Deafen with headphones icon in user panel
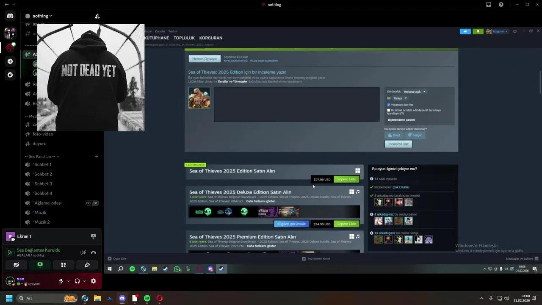The width and height of the screenshot is (542, 305). click(x=77, y=281)
